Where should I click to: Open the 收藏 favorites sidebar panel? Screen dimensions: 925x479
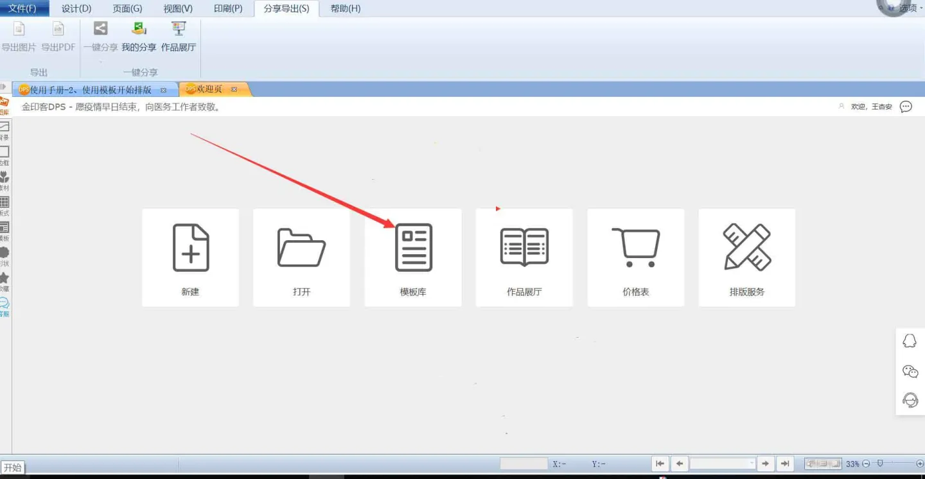4,282
